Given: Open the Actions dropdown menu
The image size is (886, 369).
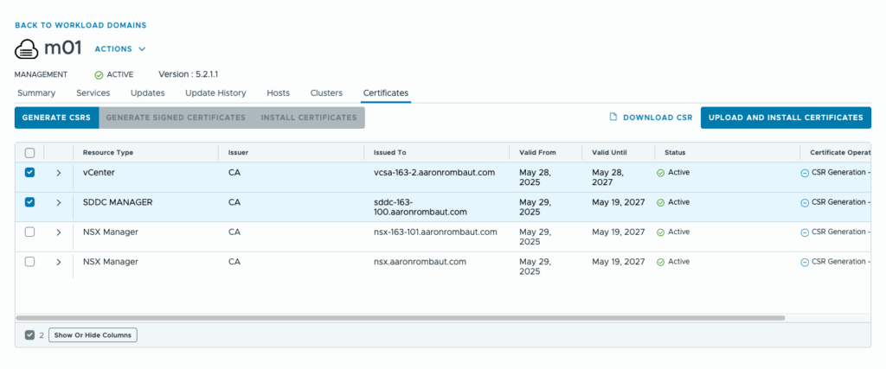Looking at the screenshot, I should tap(120, 49).
